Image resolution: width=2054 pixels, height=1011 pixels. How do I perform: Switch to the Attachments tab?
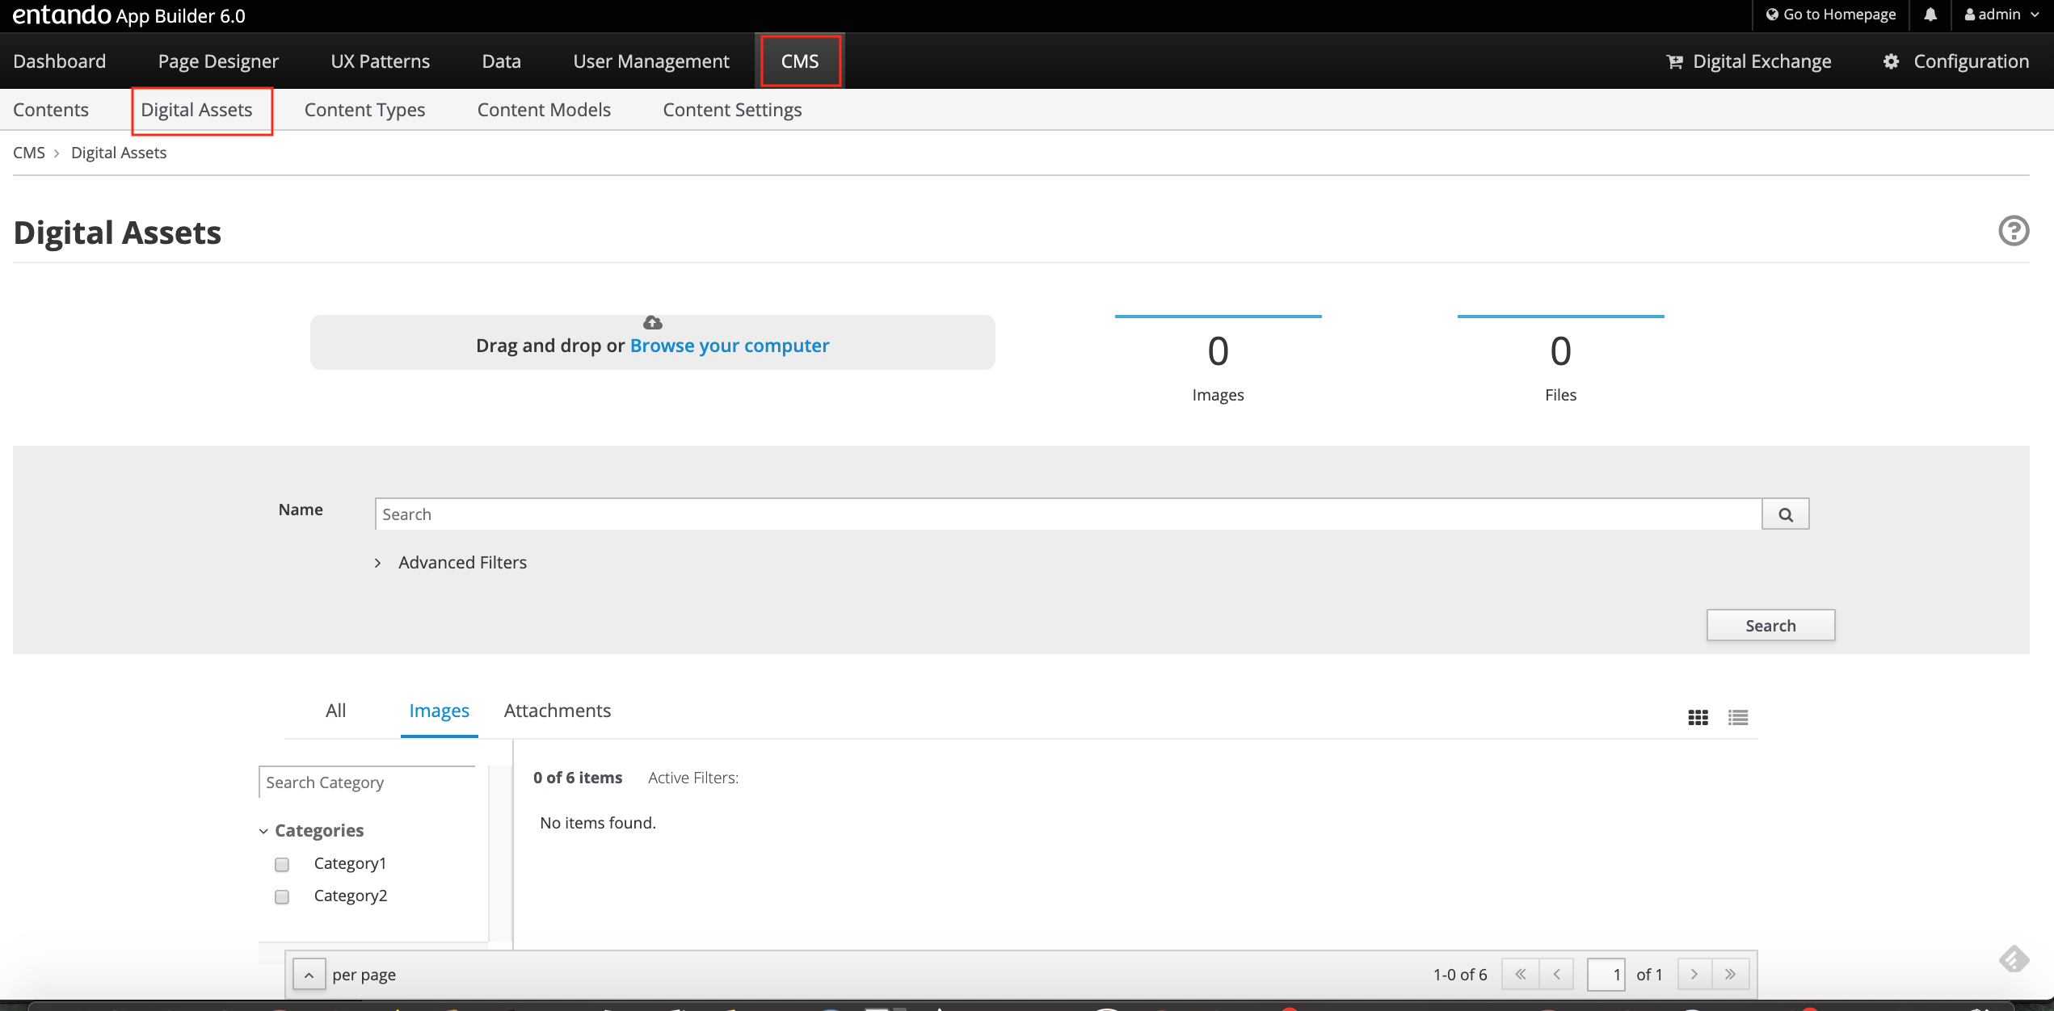tap(557, 711)
